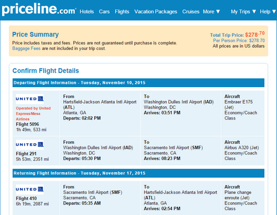Viewport: 277px width, 215px height.
Task: Click United logo on Flight 291
Action: 30,144
